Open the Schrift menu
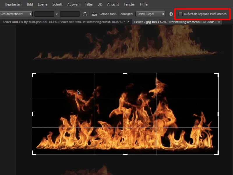The image size is (233, 175). point(57,4)
